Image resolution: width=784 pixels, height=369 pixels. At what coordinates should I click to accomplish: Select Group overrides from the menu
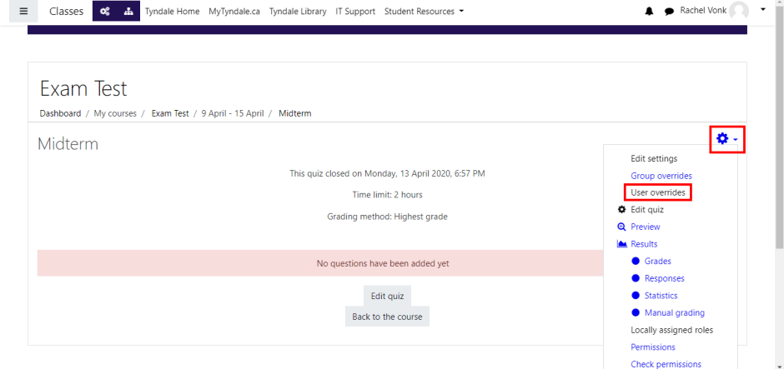click(x=661, y=176)
